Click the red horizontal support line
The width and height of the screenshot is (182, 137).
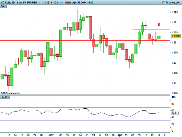85,41
